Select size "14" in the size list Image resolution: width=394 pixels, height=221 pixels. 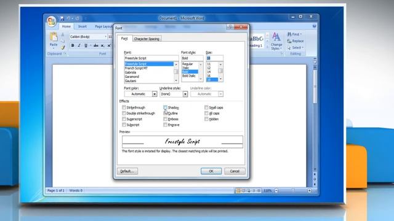point(212,72)
